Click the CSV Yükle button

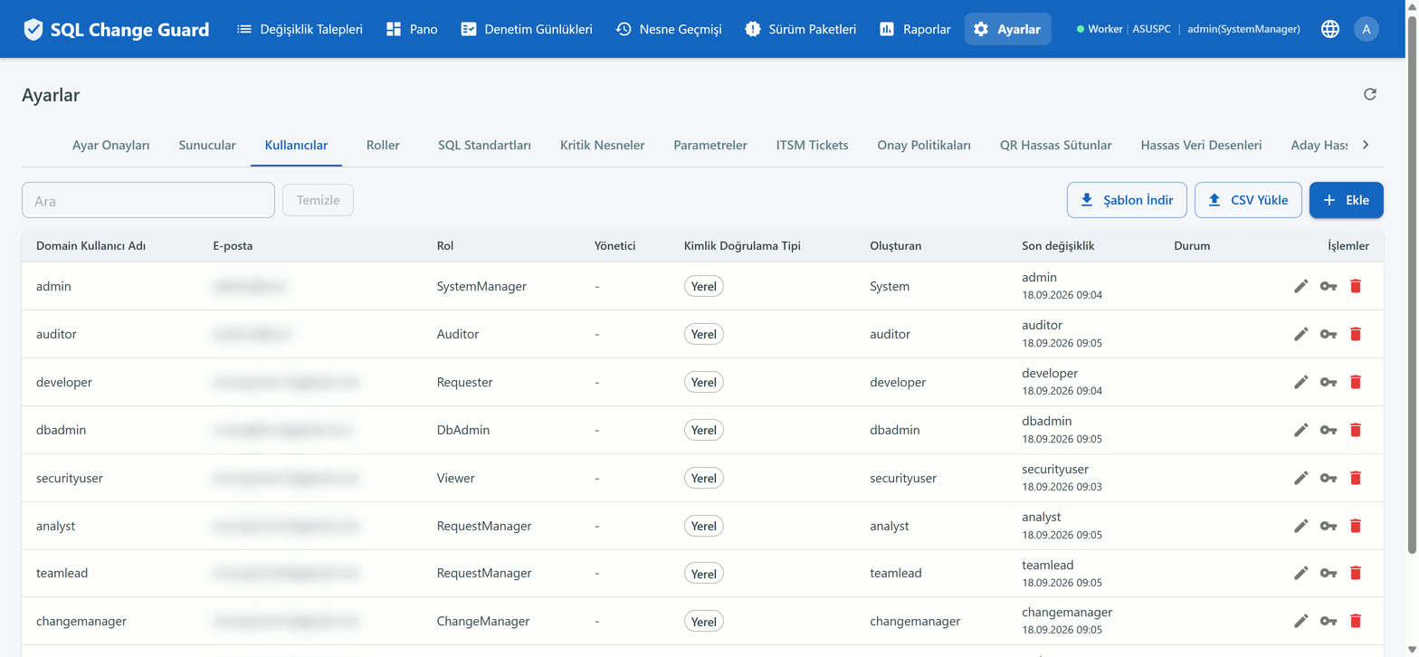tap(1248, 200)
